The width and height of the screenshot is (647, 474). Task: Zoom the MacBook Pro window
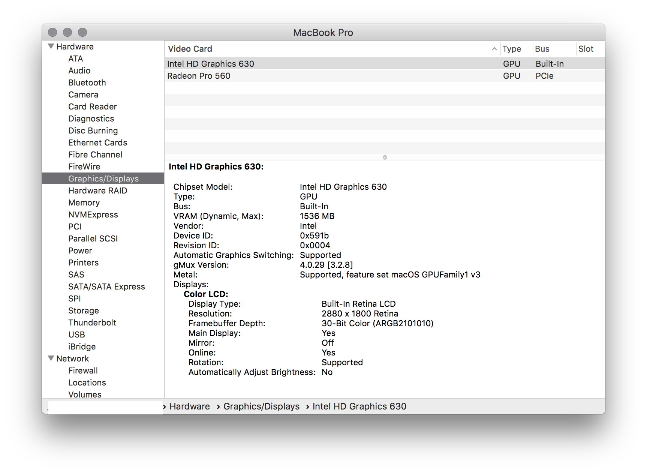(82, 32)
